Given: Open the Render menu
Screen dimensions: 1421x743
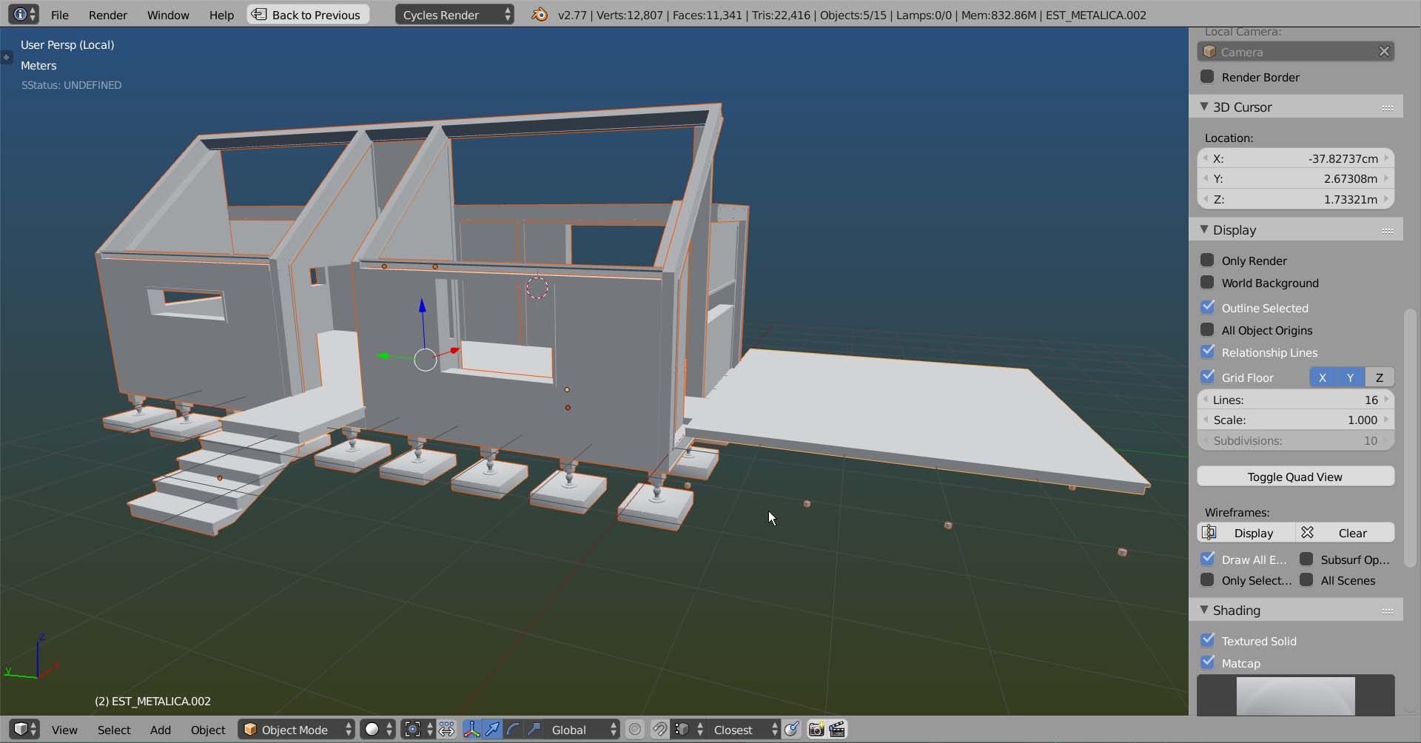Looking at the screenshot, I should pyautogui.click(x=108, y=15).
